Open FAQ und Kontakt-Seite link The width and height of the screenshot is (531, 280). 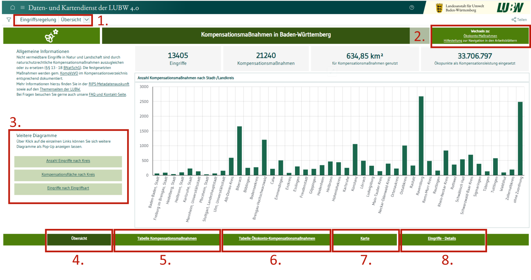pos(107,95)
